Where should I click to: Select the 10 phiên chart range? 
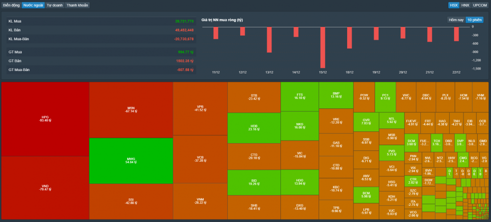click(x=474, y=20)
